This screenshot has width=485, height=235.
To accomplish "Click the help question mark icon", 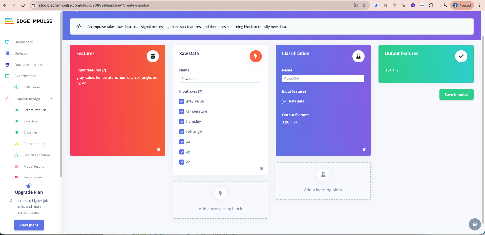I will click(475, 224).
